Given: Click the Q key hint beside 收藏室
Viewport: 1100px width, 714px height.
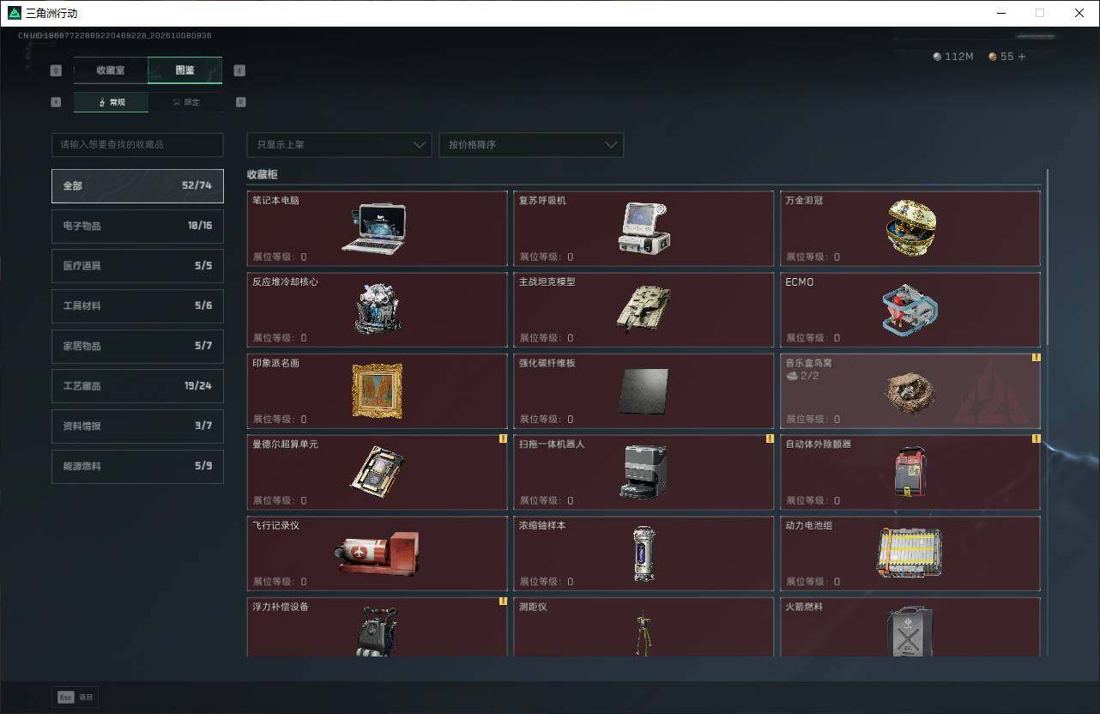Looking at the screenshot, I should pos(57,70).
